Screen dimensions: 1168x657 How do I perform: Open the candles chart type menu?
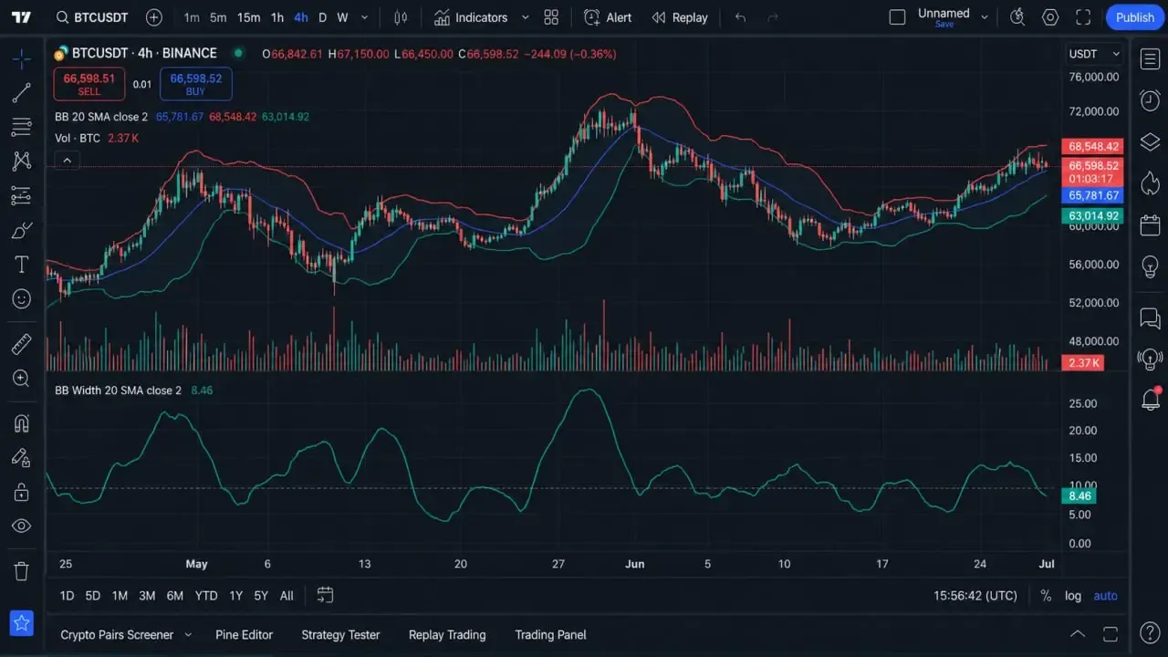(x=401, y=17)
